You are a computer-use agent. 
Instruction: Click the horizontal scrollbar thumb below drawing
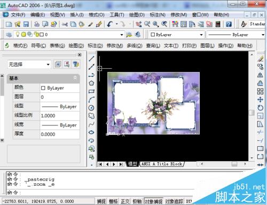click(234, 164)
